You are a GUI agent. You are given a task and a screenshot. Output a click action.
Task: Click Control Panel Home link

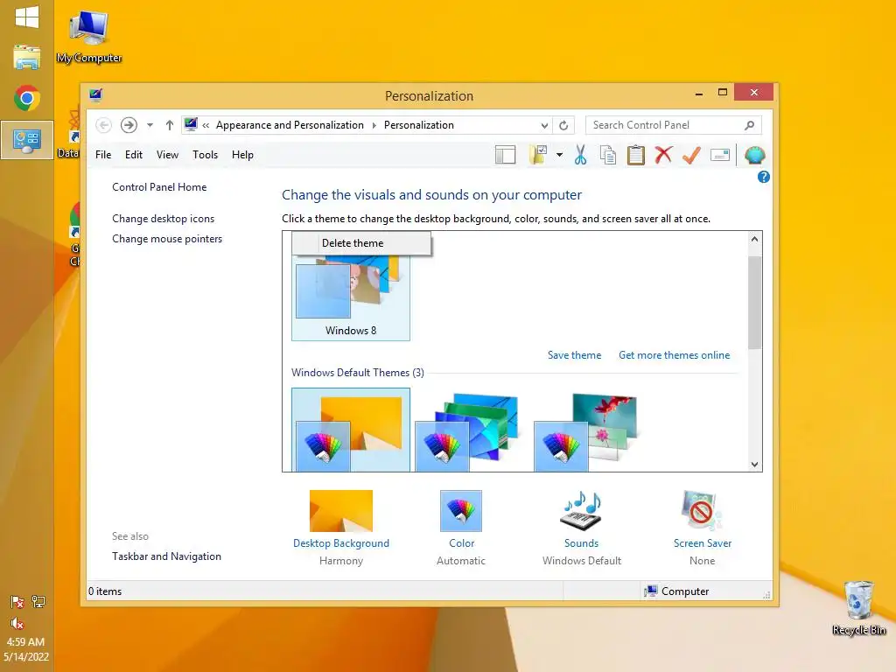pos(159,187)
